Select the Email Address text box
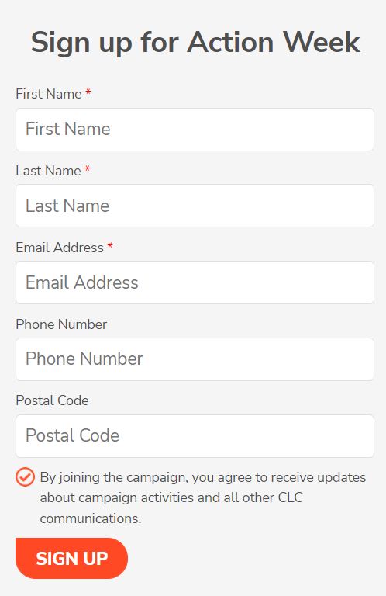 click(x=195, y=282)
